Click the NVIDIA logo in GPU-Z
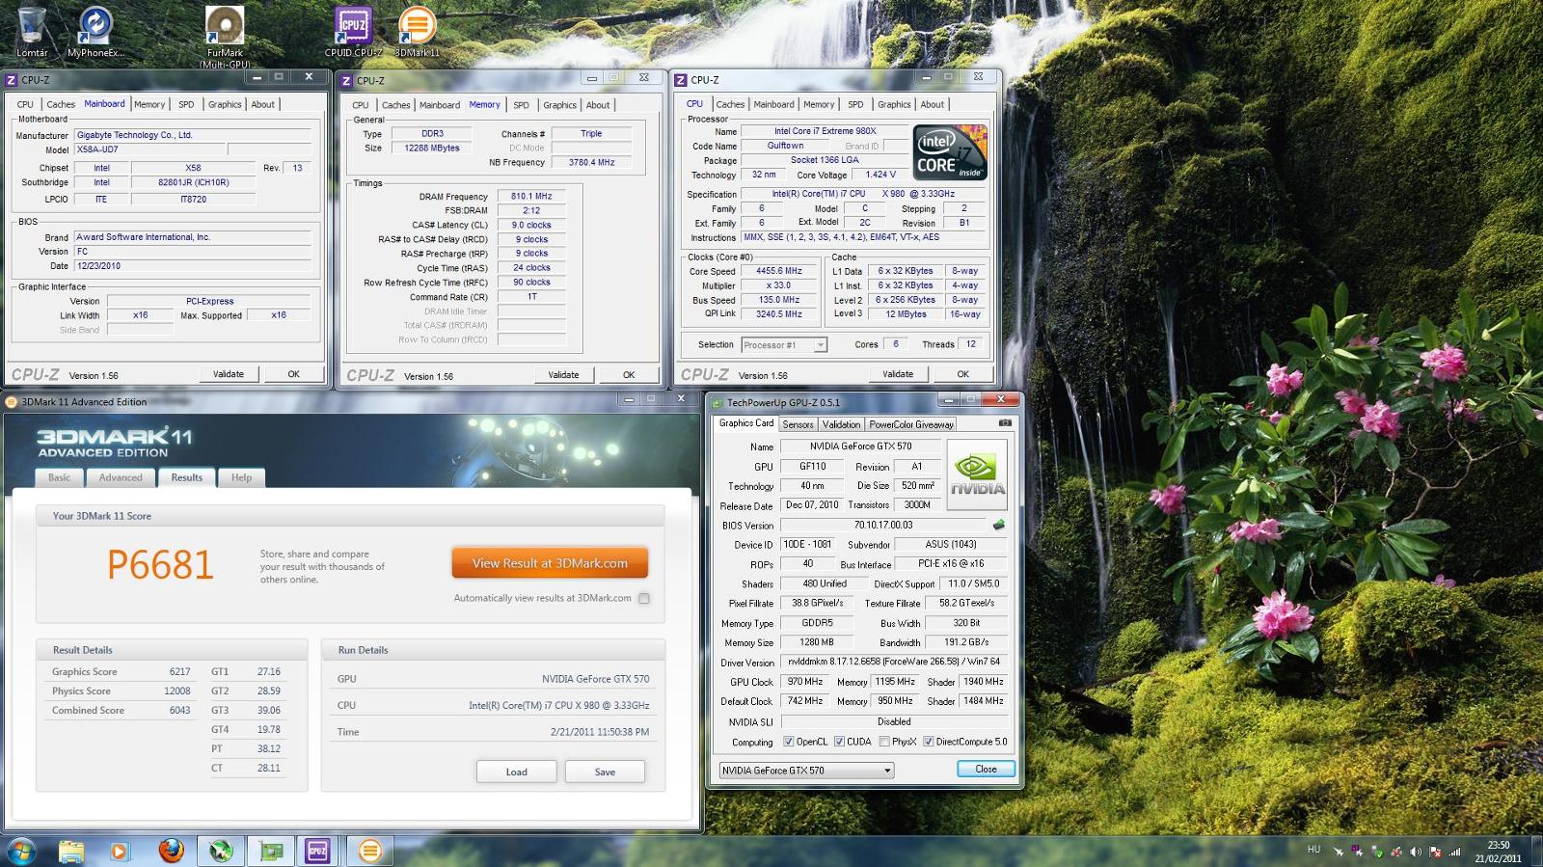Viewport: 1543px width, 867px height. click(x=978, y=474)
